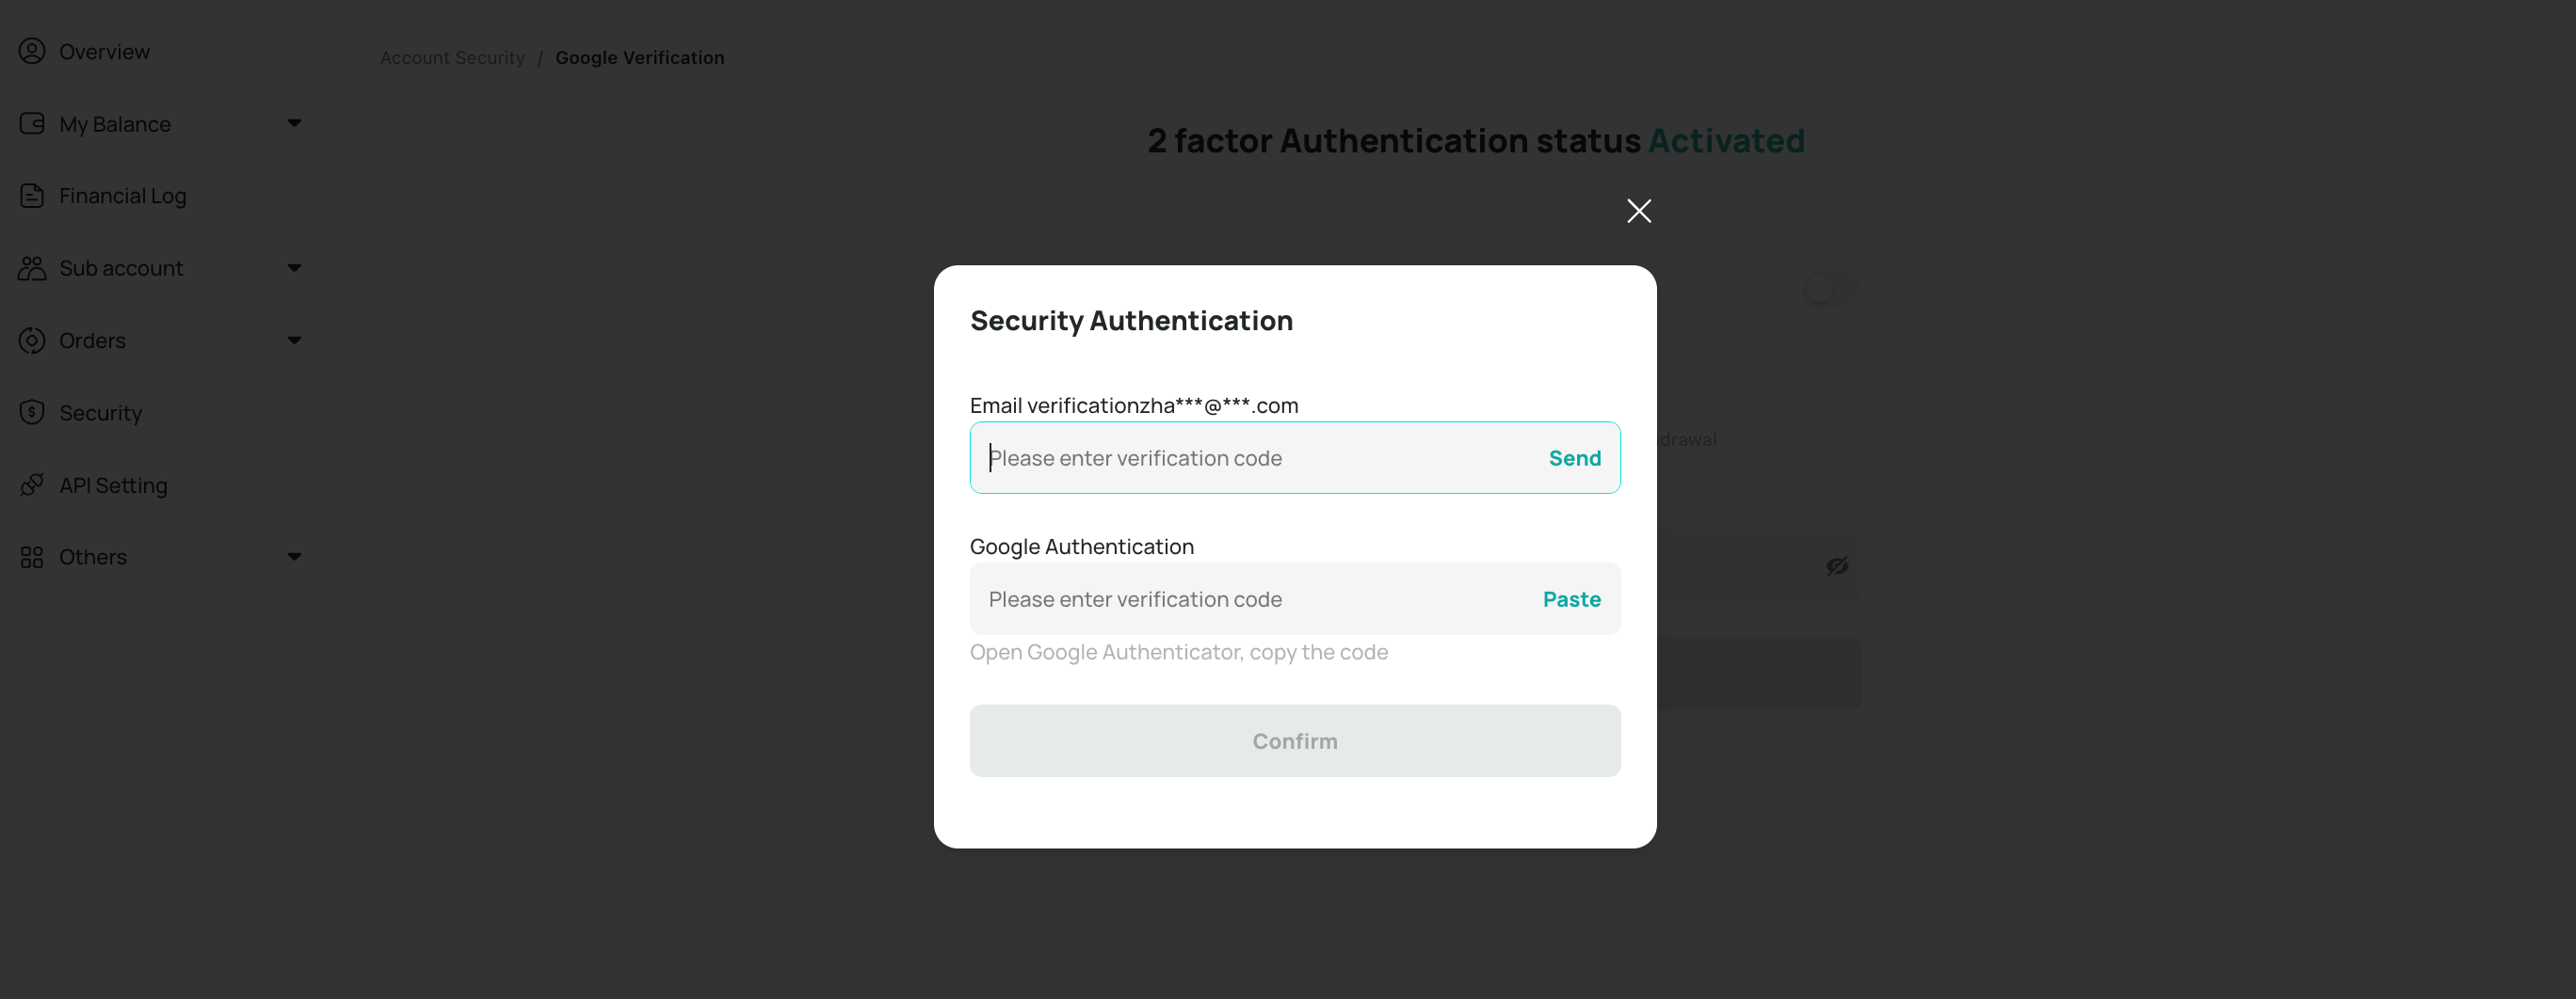The height and width of the screenshot is (999, 2576).
Task: Paste code into Google Authentication field
Action: (1571, 599)
